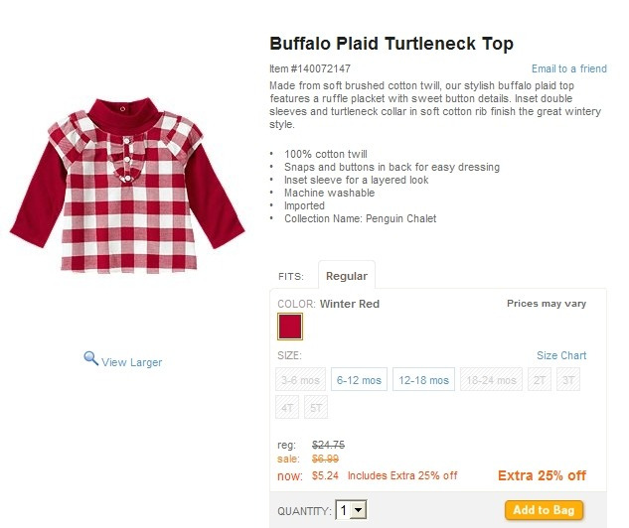Click Email to a friend link
This screenshot has width=629, height=528.
[568, 68]
